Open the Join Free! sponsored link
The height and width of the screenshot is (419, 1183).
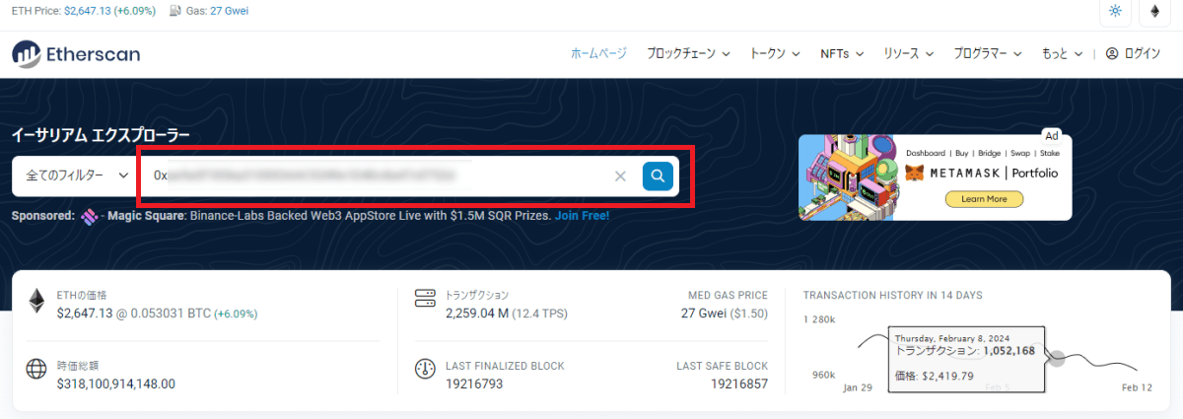tap(582, 215)
